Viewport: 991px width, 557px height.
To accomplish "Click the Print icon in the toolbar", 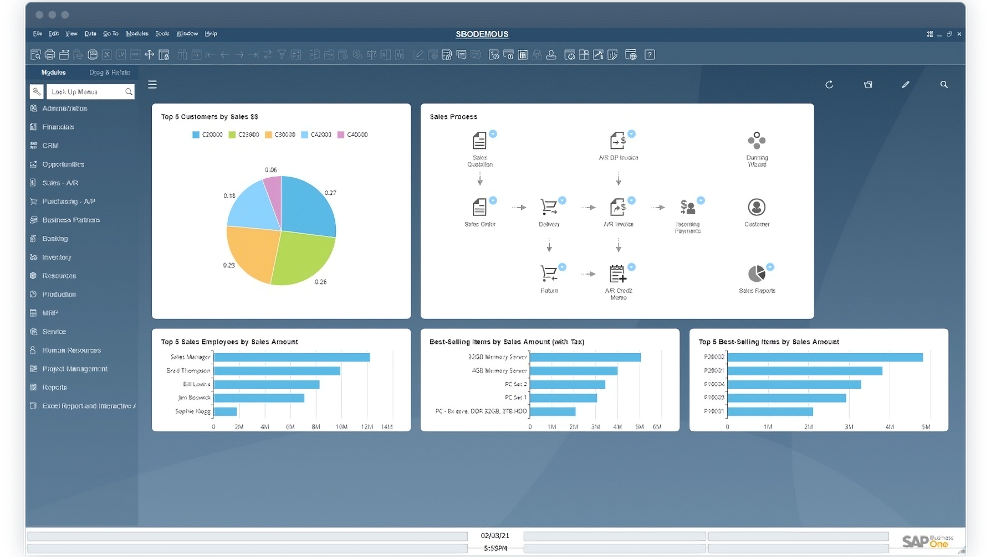I will [49, 54].
